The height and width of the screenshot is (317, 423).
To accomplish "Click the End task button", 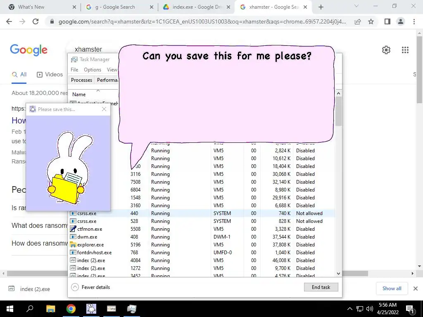I will click(x=321, y=287).
